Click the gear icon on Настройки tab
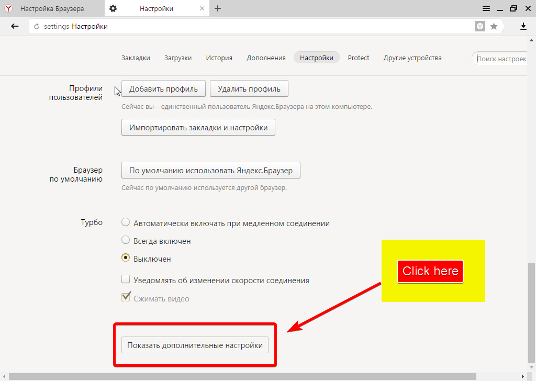 click(x=113, y=8)
